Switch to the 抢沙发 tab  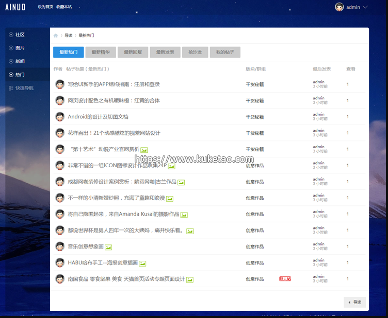(195, 52)
